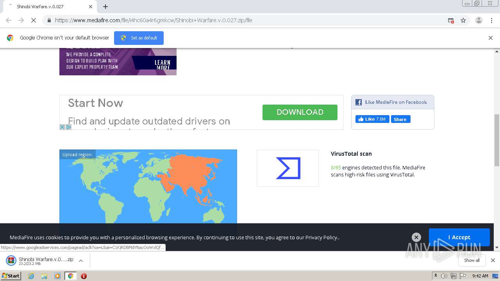Click the VirusTotal sigma logo

pyautogui.click(x=288, y=168)
